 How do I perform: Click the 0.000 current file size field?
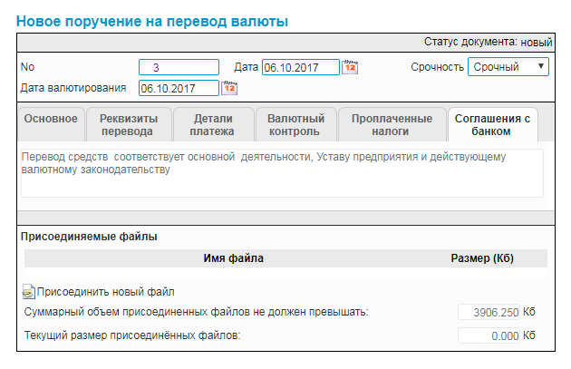(489, 335)
